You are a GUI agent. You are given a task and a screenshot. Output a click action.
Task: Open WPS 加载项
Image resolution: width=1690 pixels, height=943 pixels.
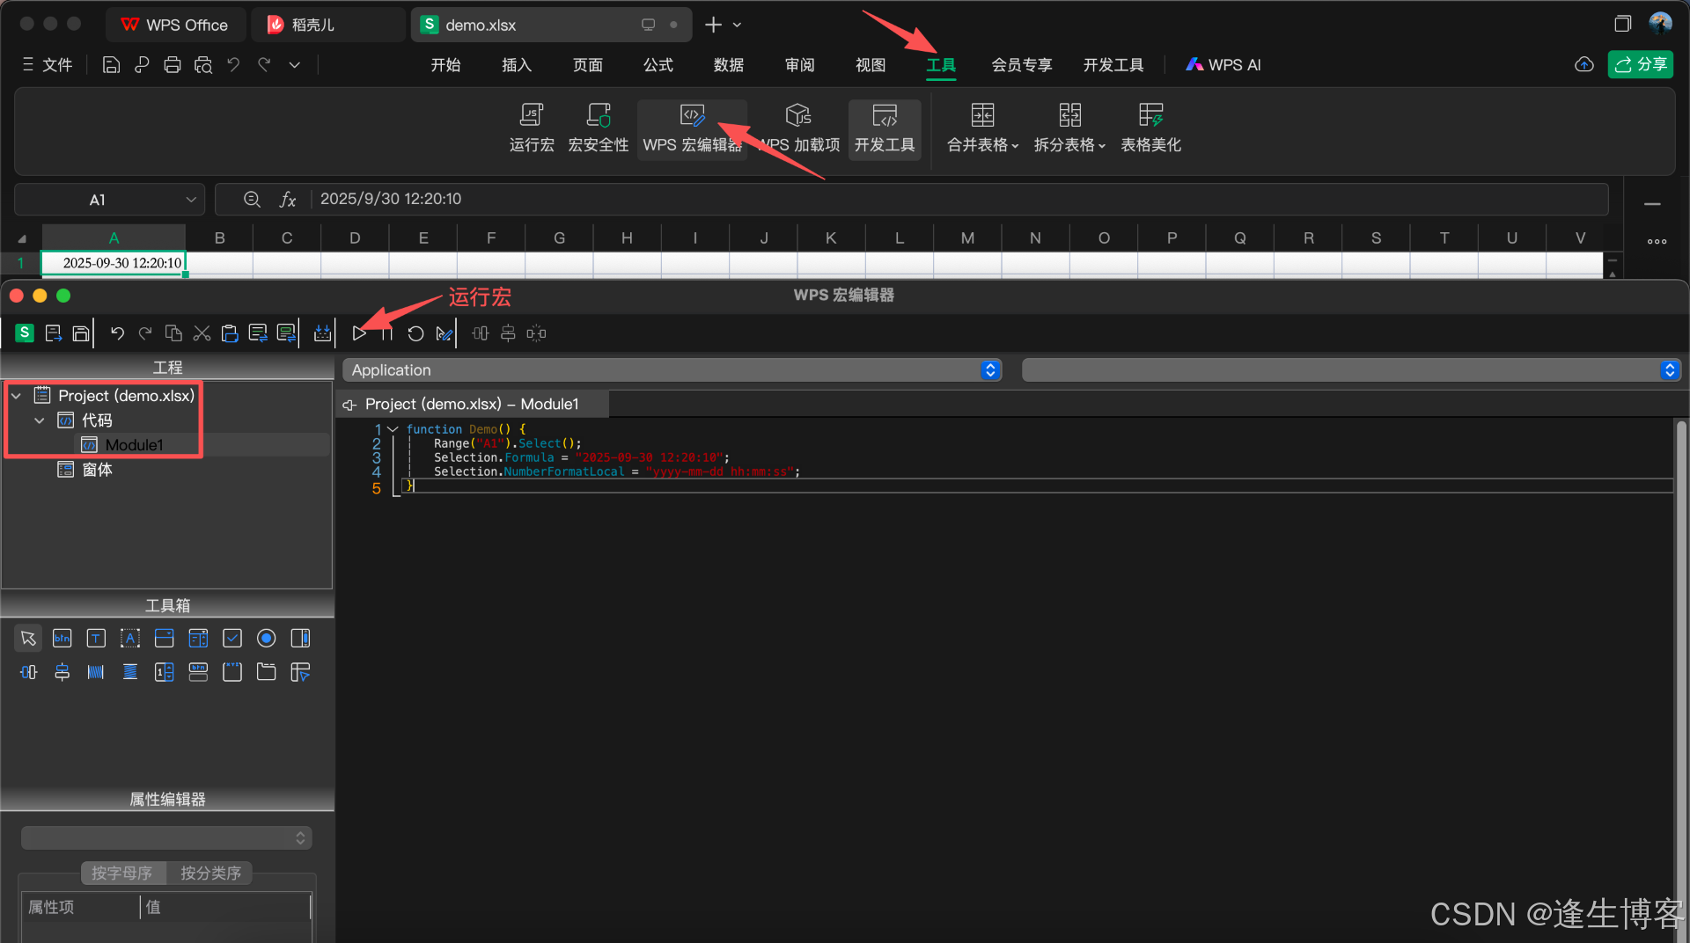tap(797, 128)
